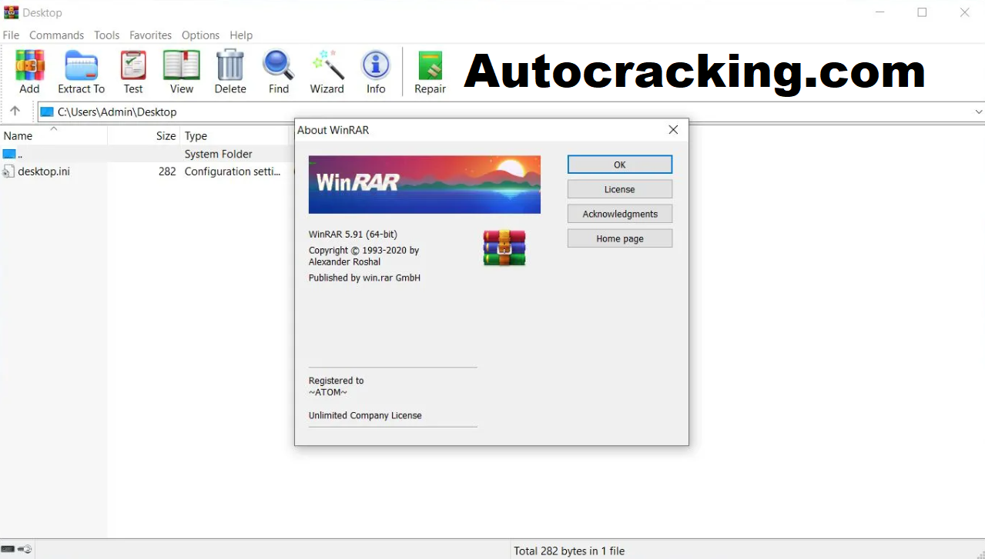The image size is (985, 559).
Task: Click the Repair archive icon
Action: tap(431, 65)
